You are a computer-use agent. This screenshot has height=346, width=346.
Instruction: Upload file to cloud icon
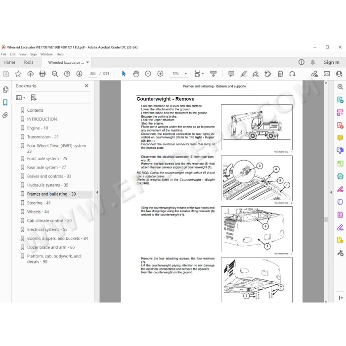click(x=31, y=74)
